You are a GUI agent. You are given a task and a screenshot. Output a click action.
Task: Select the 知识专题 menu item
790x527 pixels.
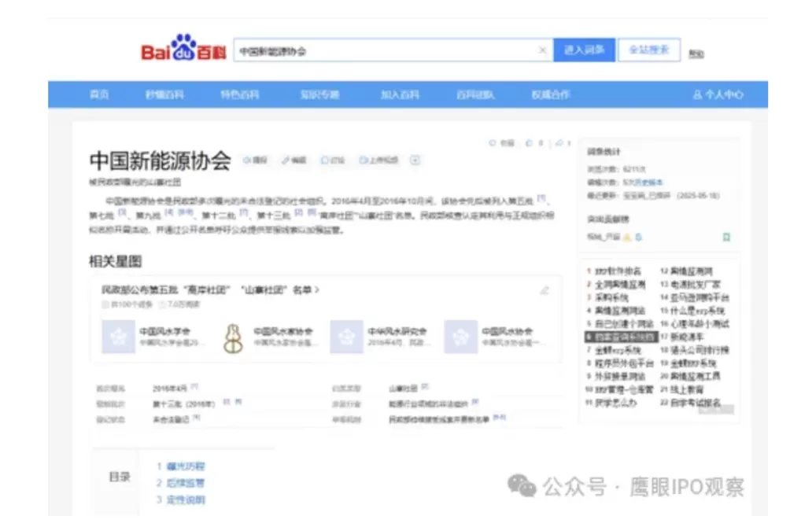[x=320, y=94]
